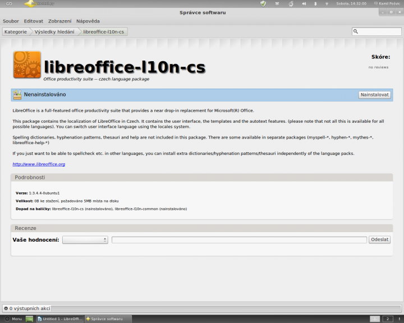Click the Skóre label
Image resolution: width=404 pixels, height=323 pixels.
(380, 57)
